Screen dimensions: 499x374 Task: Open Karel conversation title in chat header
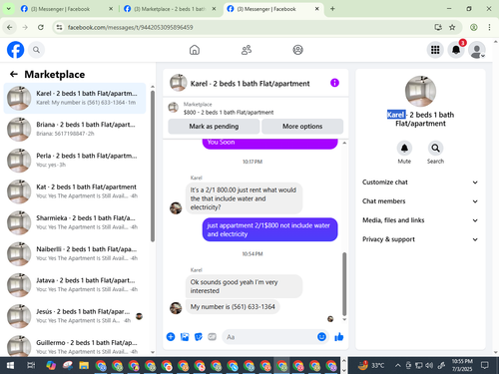pyautogui.click(x=249, y=84)
